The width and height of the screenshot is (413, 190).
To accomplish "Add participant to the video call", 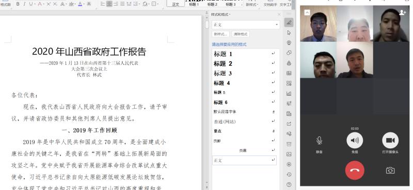I will pos(403,12).
